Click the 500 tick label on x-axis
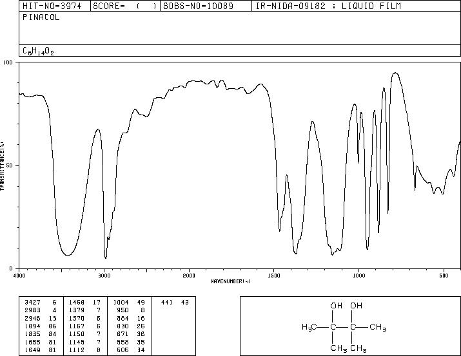Image resolution: width=461 pixels, height=356 pixels. pyautogui.click(x=444, y=276)
